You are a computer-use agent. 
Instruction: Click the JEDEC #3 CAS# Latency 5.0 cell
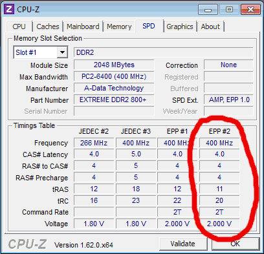click(136, 154)
